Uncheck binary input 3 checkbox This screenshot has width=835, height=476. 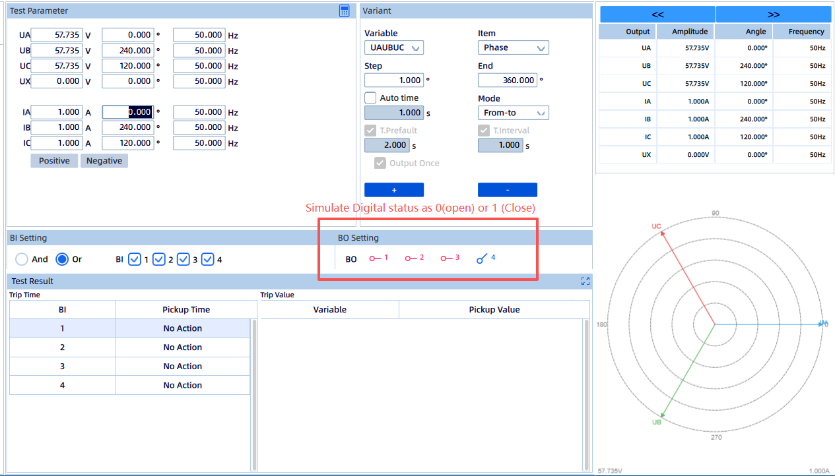[184, 259]
